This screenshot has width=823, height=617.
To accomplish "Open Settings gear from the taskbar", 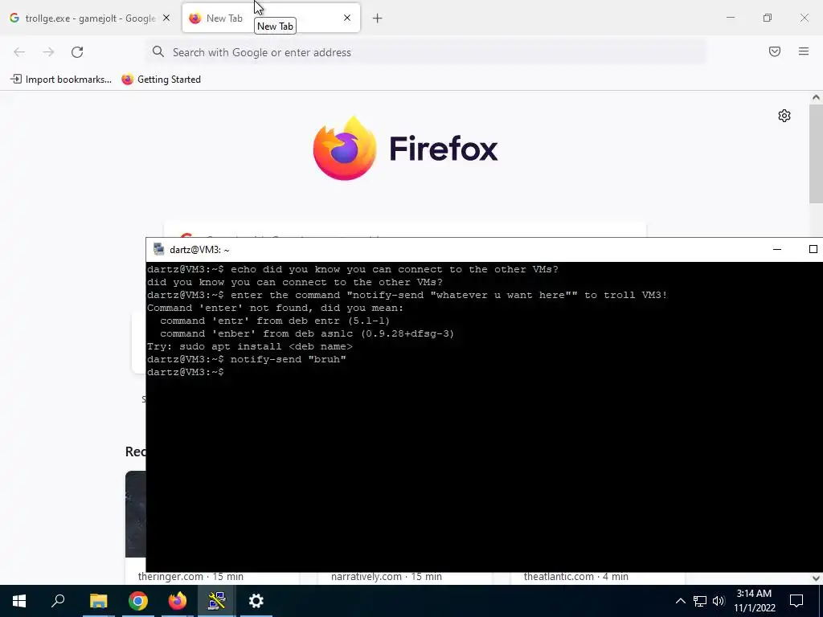I will [x=256, y=601].
